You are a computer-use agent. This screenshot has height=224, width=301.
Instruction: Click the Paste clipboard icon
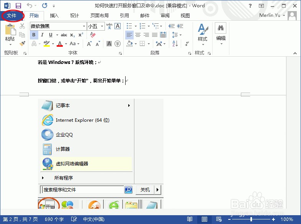pos(10,30)
